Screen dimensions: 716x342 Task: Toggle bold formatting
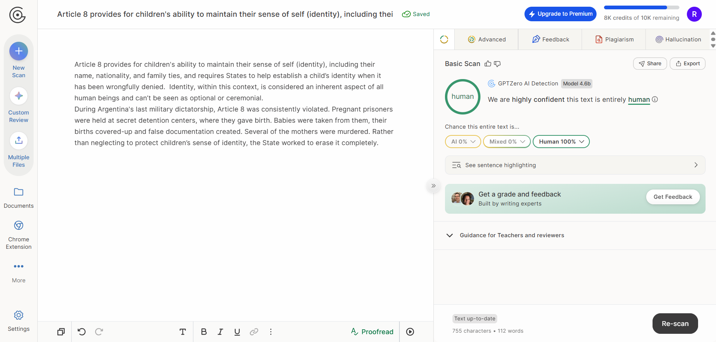click(204, 332)
